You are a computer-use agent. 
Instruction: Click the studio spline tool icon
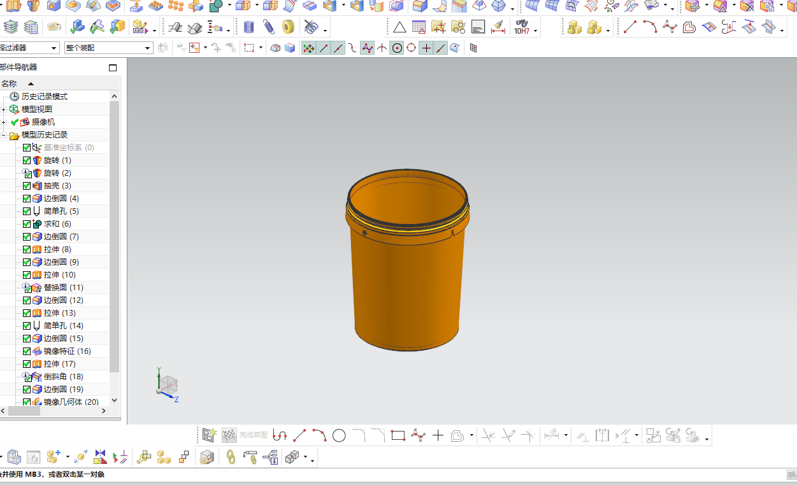[670, 27]
